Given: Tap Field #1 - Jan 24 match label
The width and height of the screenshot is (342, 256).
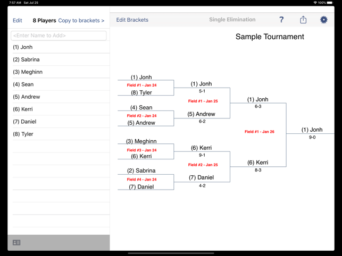Looking at the screenshot, I should [142, 85].
